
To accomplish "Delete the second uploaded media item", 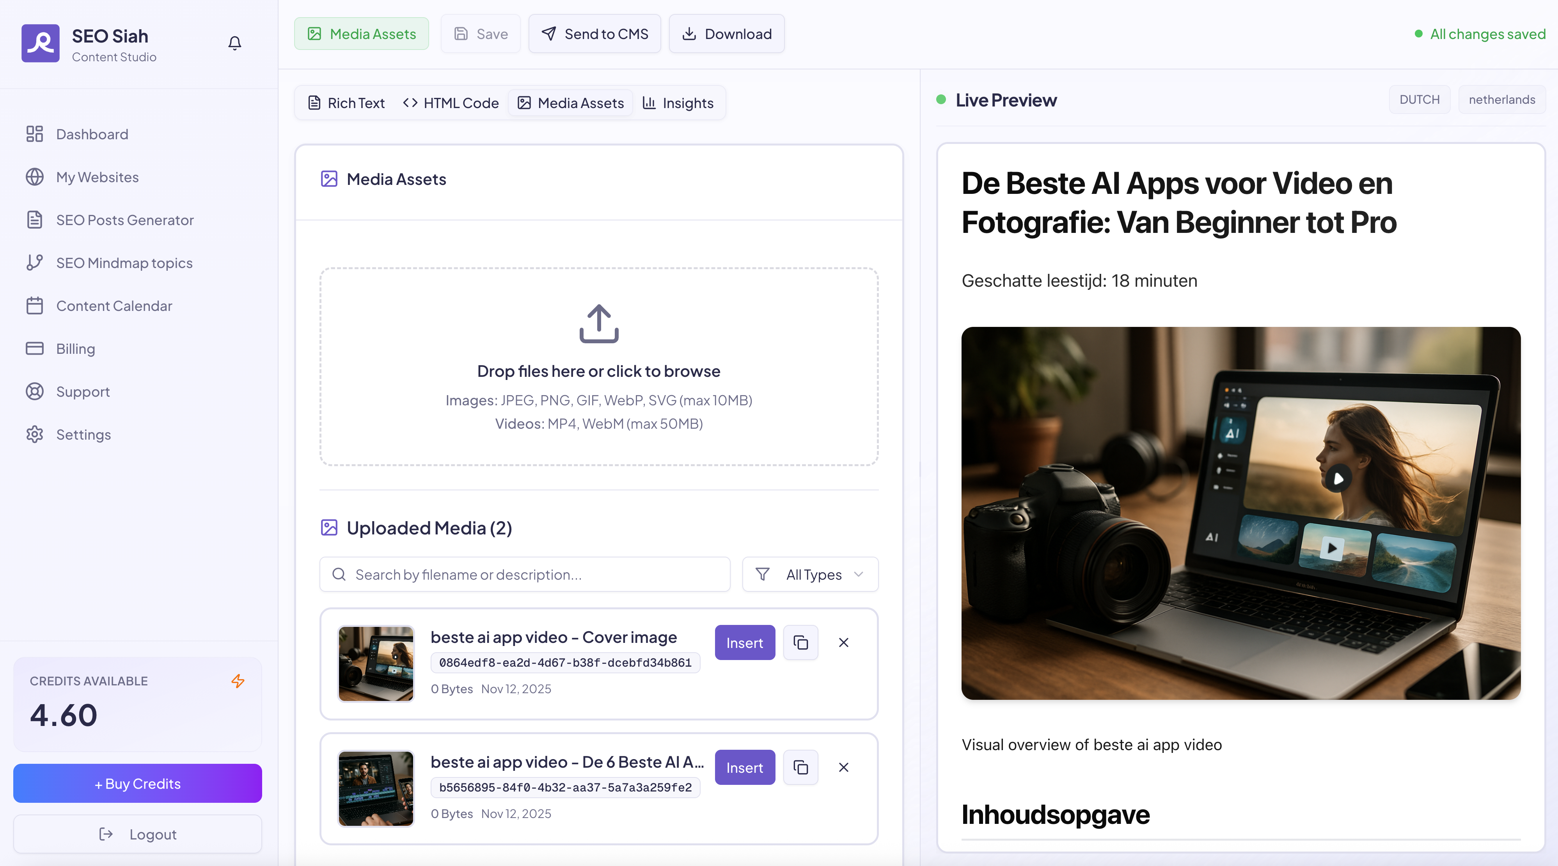I will pos(844,767).
